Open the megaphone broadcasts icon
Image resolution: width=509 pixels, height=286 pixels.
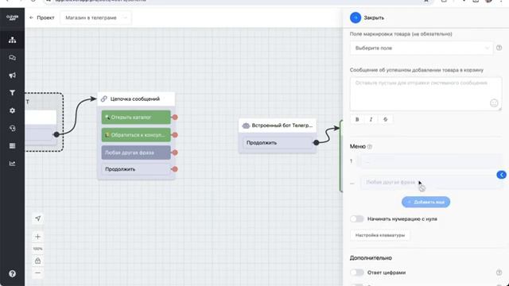[13, 75]
